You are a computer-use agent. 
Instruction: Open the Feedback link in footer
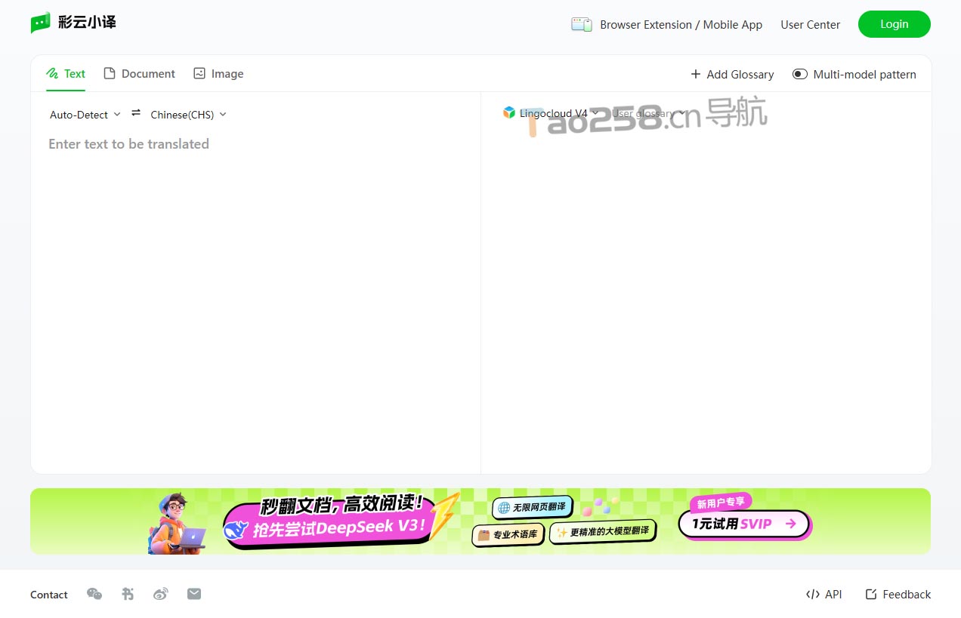click(898, 594)
